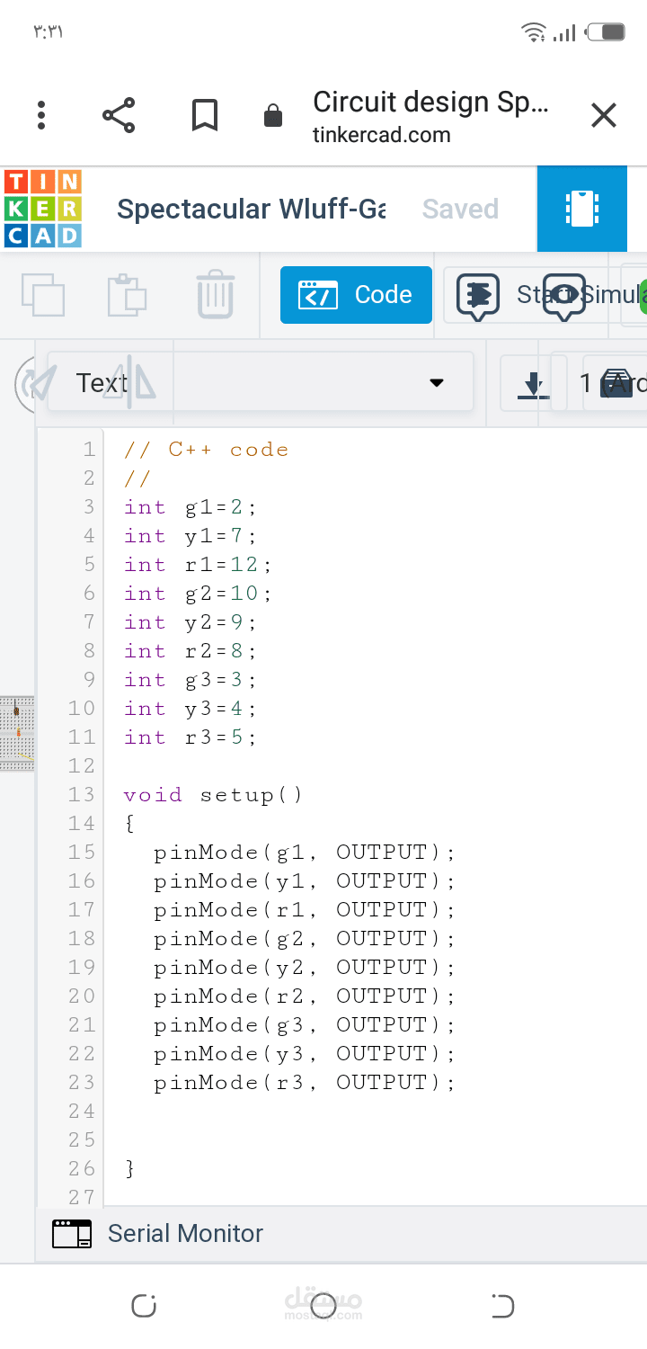647x1349 pixels.
Task: Place cursor on '// C++ code' line
Action: coord(207,450)
